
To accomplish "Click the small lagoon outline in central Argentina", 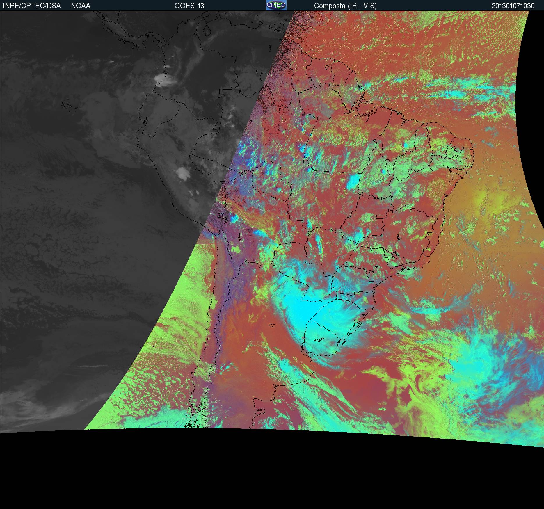I will click(272, 325).
